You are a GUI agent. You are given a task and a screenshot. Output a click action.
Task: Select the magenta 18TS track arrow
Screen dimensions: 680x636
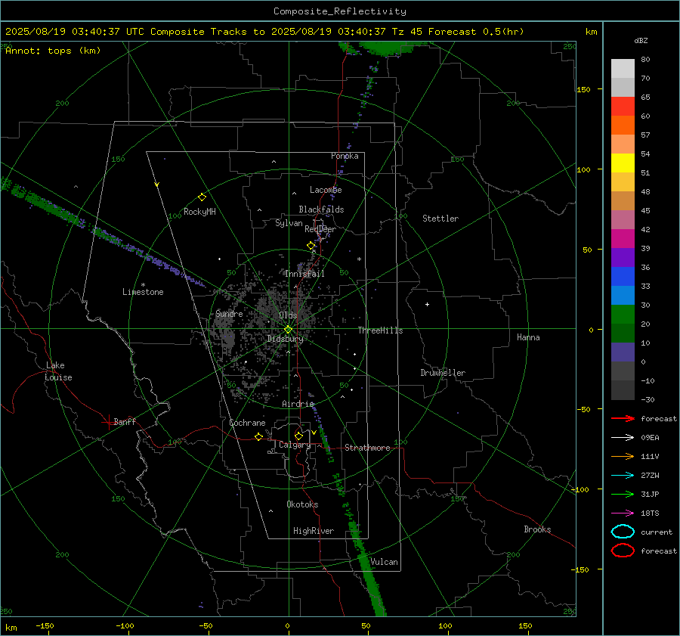pos(623,513)
